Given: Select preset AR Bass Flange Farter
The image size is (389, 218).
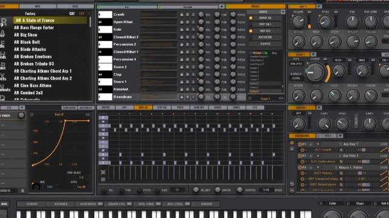Looking at the screenshot, I should click(x=34, y=28).
